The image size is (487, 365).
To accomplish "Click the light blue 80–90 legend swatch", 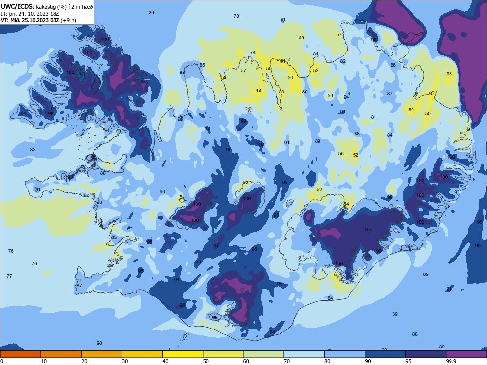I will pos(345,354).
